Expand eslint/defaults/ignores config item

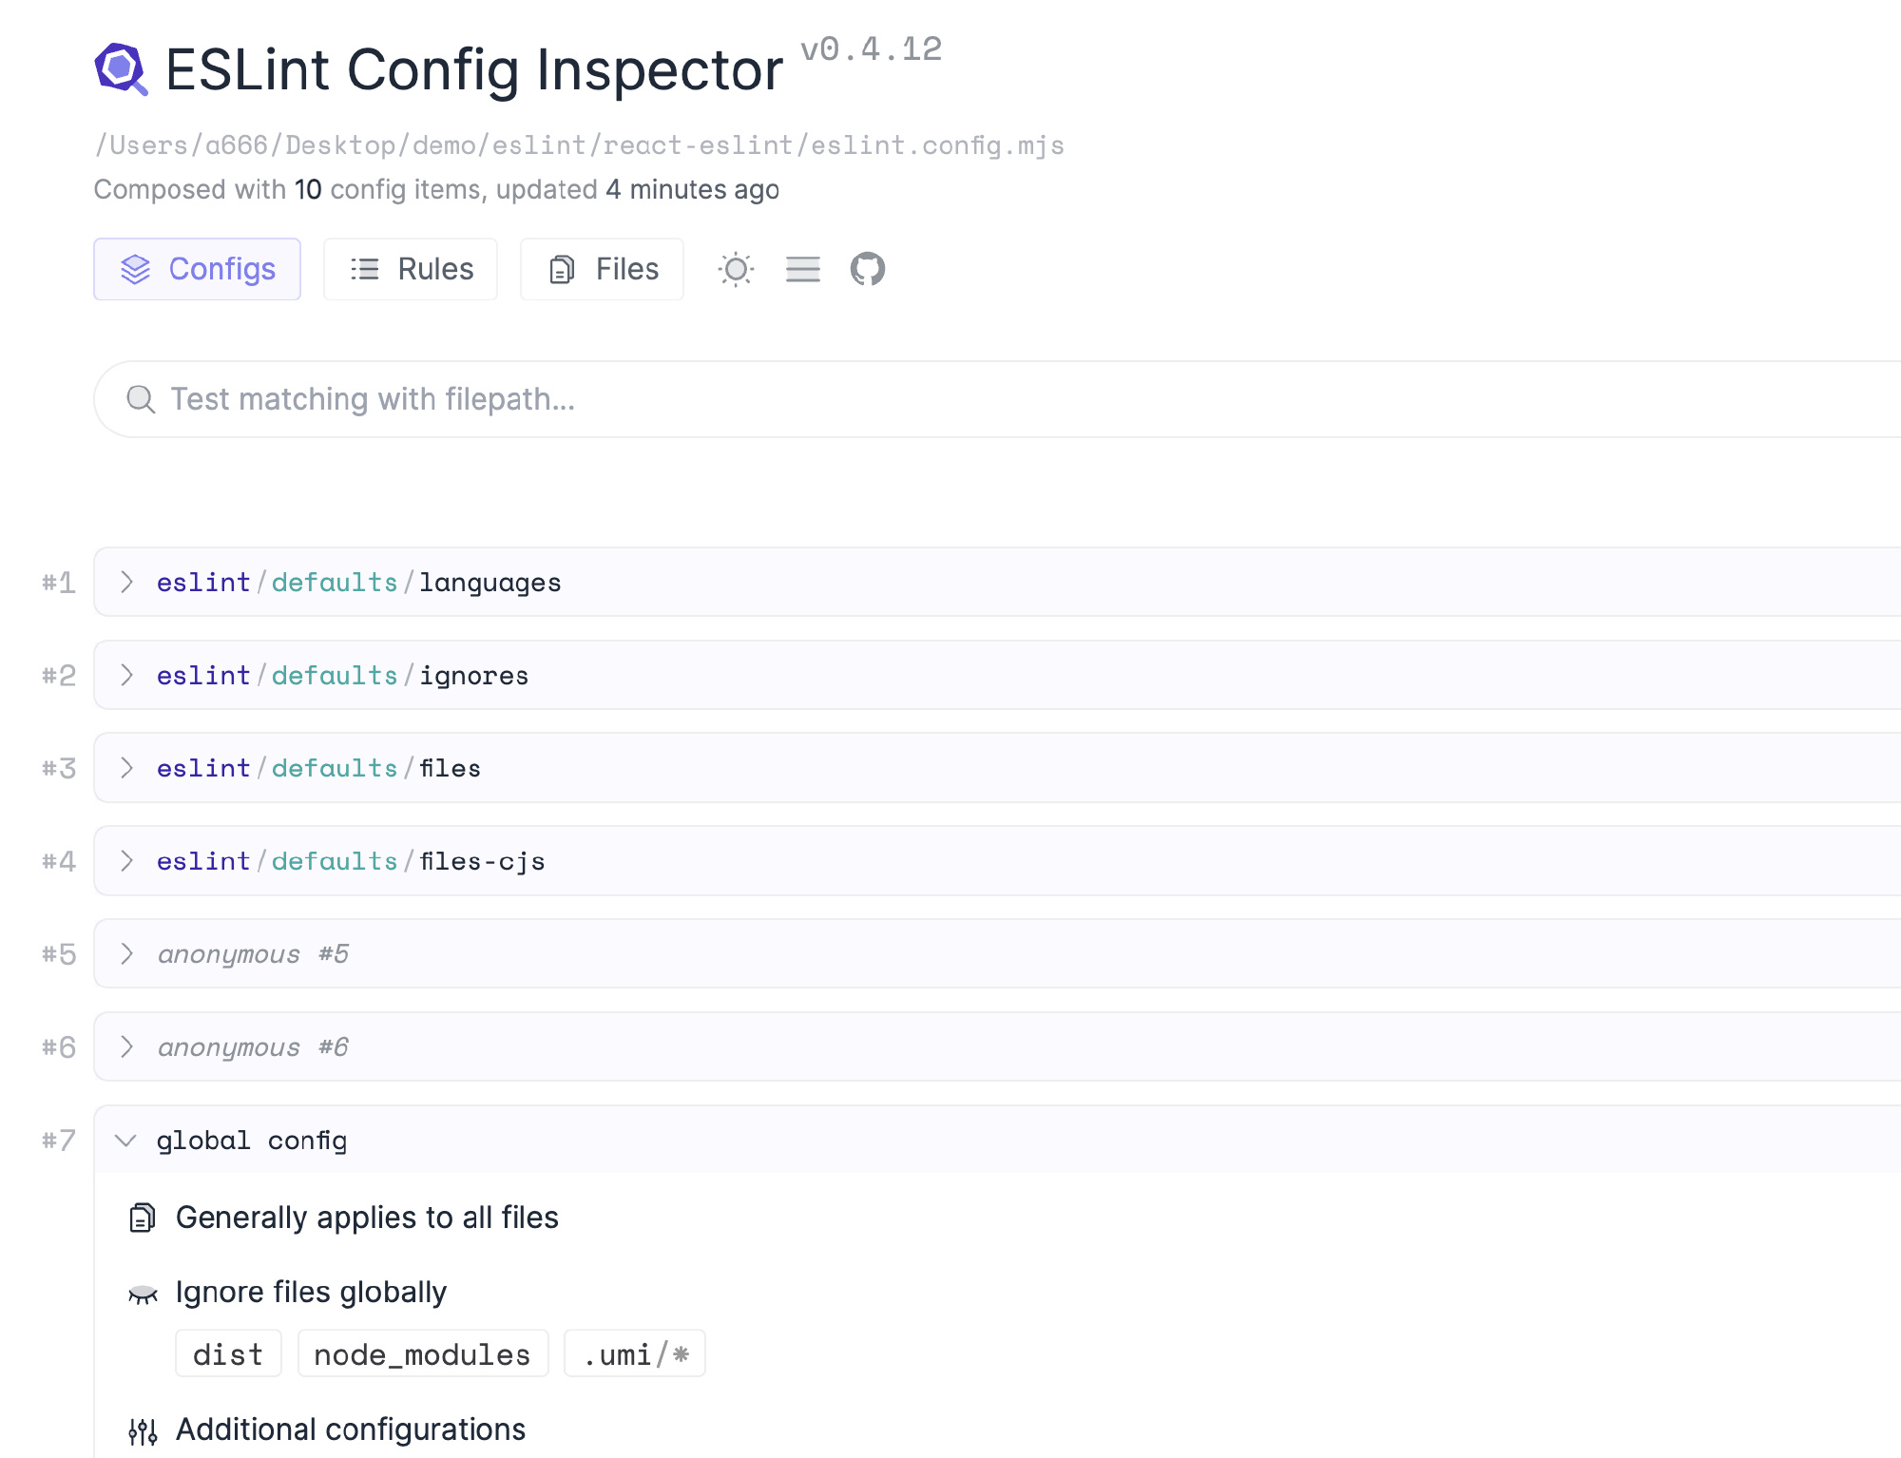pos(998,675)
